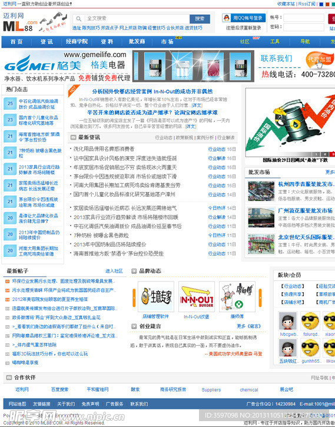
Task: Open the 杭州四季青服装批发市场 thumbnail
Action: click(x=261, y=191)
